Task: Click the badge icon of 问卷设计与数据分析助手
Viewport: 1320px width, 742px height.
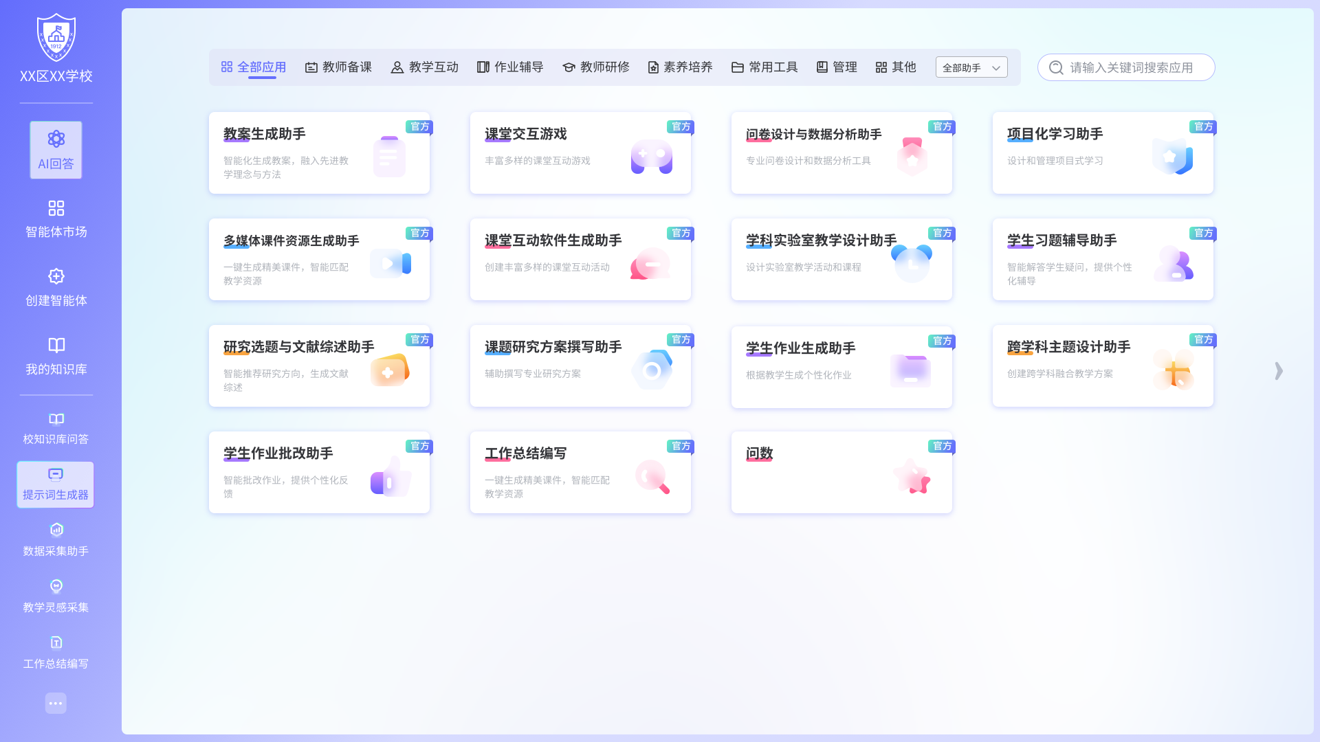Action: click(x=912, y=156)
